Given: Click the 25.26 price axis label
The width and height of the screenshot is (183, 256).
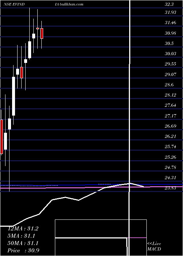Looking at the screenshot, I should pos(171,157).
